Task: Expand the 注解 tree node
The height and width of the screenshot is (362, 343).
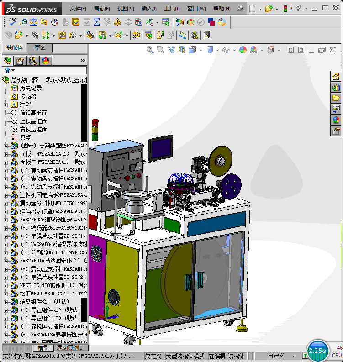Action: coord(6,105)
